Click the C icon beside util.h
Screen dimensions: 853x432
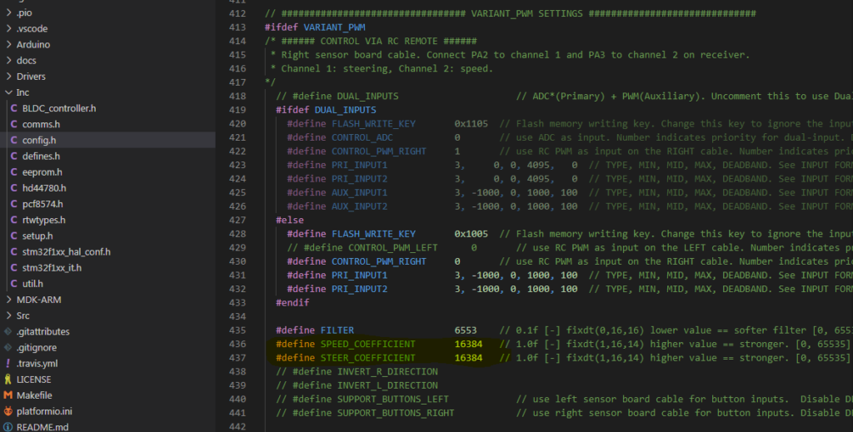(14, 284)
